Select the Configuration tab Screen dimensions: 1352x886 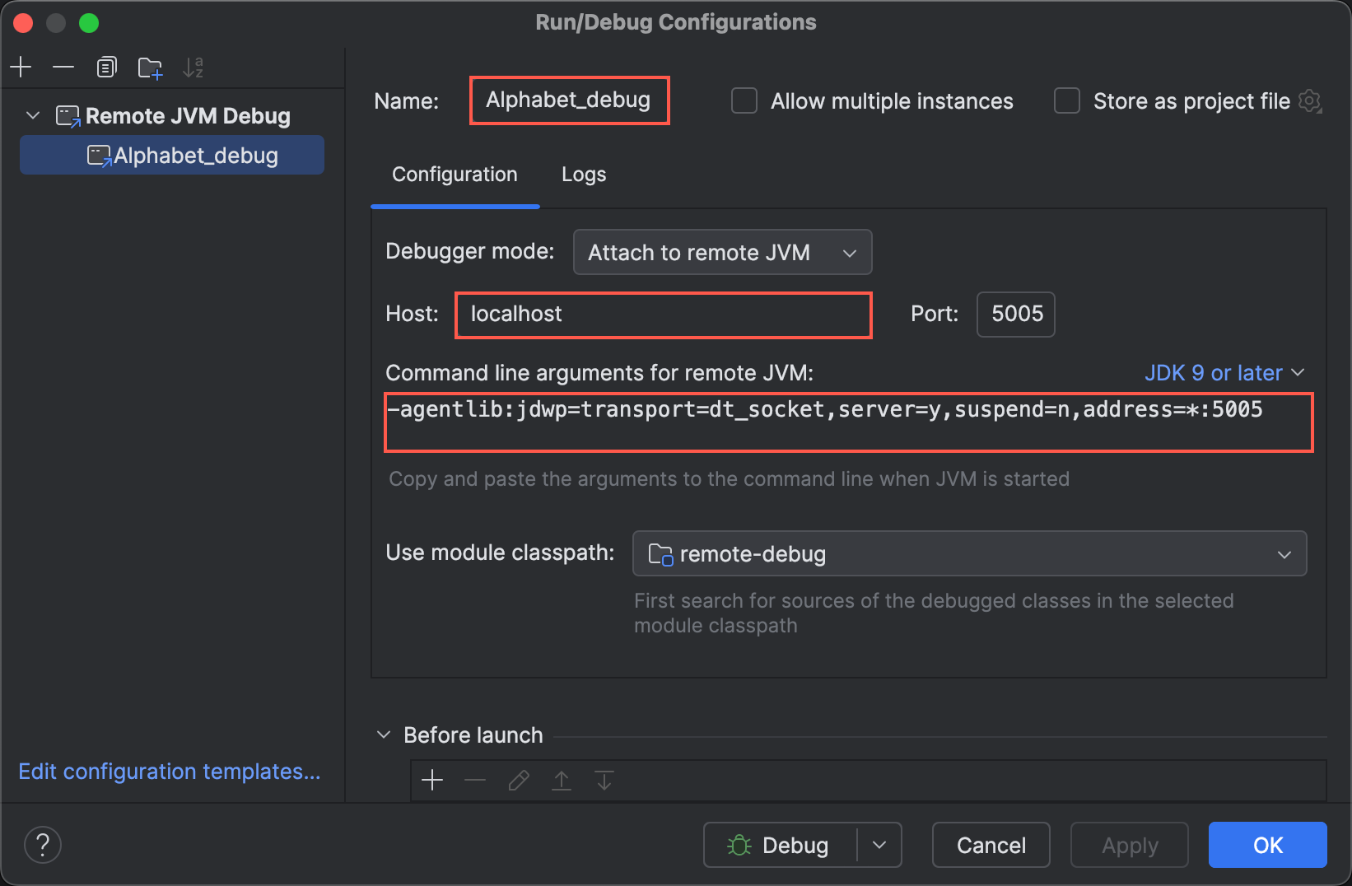point(455,174)
